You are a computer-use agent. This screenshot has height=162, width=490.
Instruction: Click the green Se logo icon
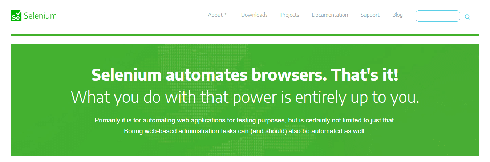16,16
